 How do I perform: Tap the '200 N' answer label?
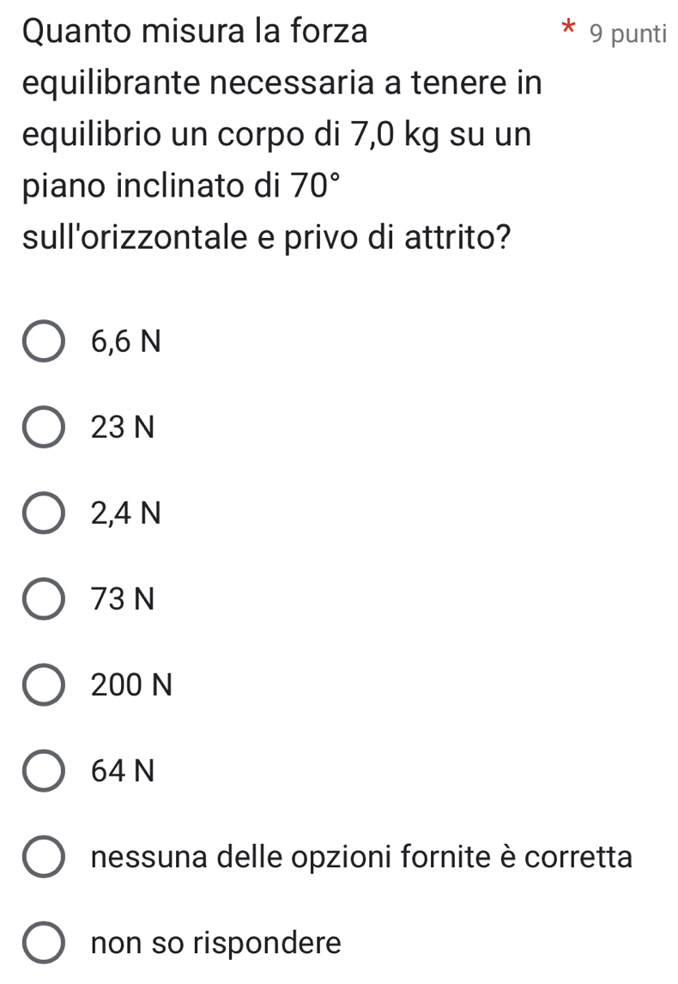click(131, 685)
